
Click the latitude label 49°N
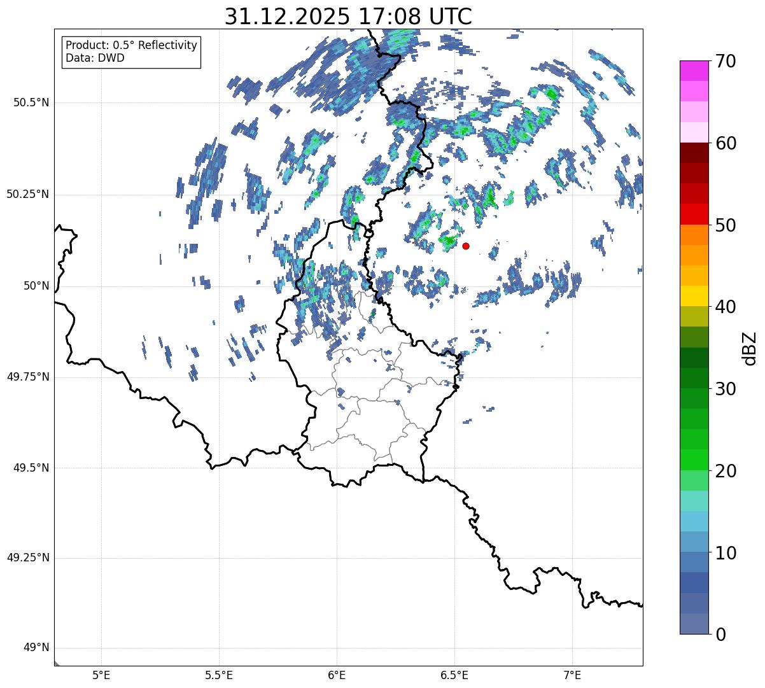click(36, 648)
